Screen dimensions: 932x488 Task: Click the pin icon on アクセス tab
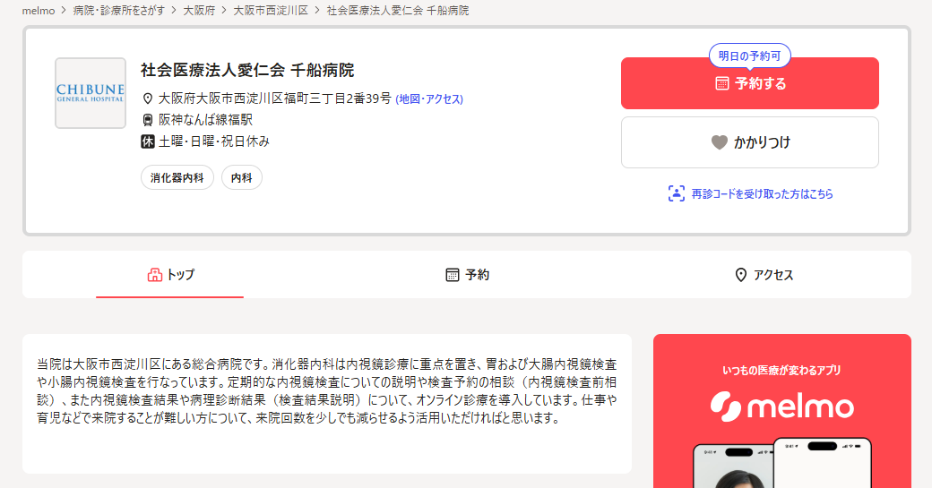pyautogui.click(x=740, y=275)
